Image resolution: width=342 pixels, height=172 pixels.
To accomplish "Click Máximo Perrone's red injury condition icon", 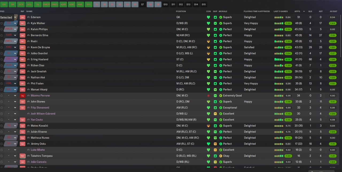I will [208, 96].
